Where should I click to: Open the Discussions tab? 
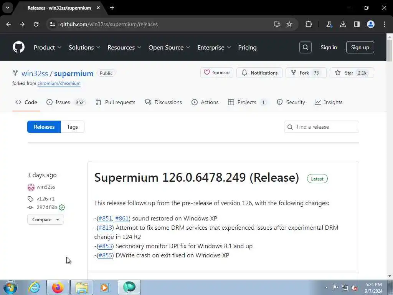point(163,102)
